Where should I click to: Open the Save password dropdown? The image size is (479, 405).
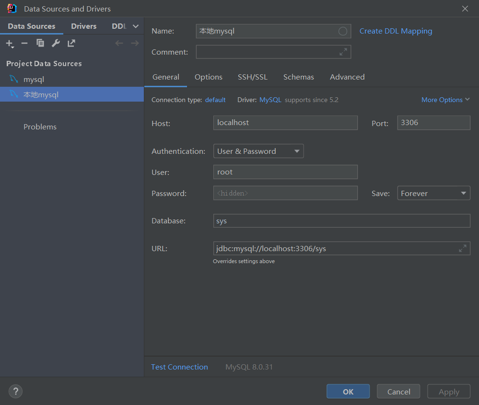(x=433, y=193)
